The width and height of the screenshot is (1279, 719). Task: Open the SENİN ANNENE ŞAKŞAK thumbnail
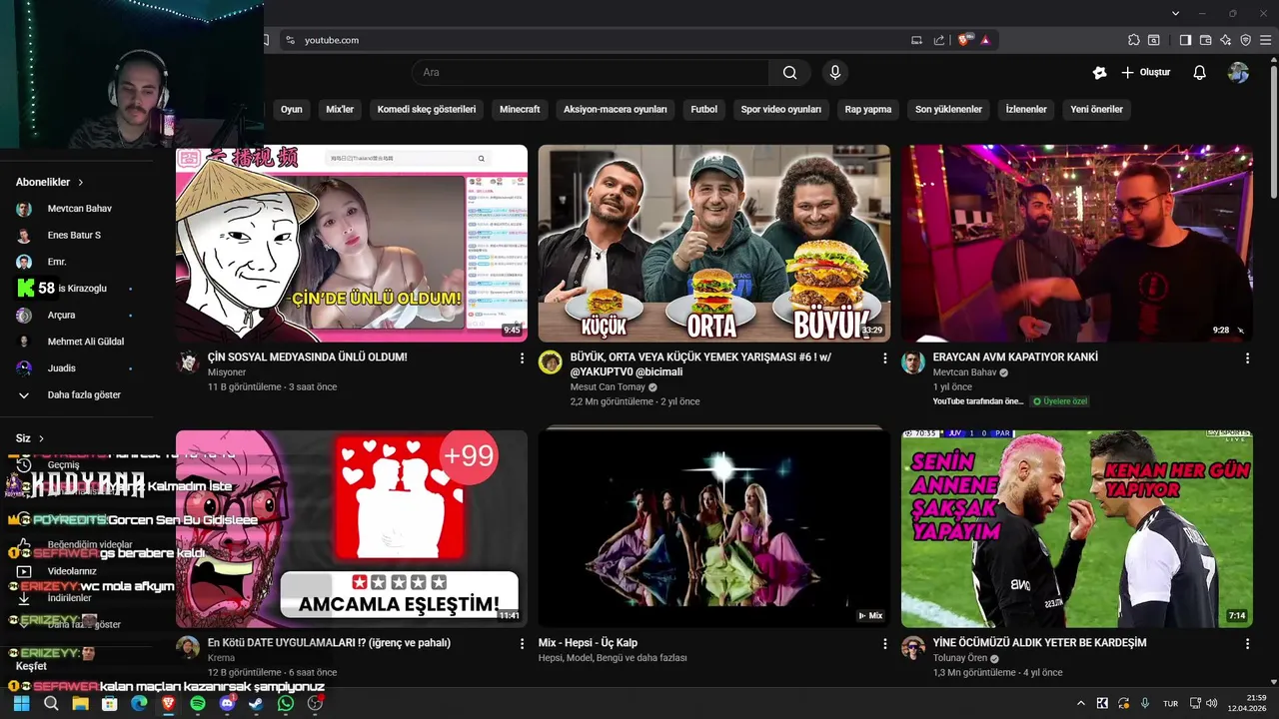point(1077,529)
